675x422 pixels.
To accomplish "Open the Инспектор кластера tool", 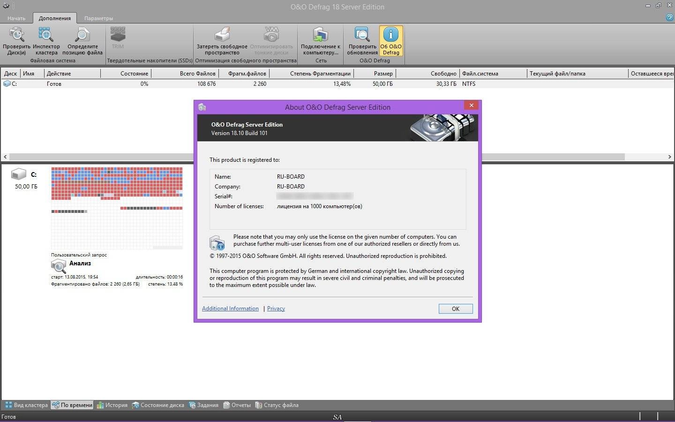I will point(46,41).
